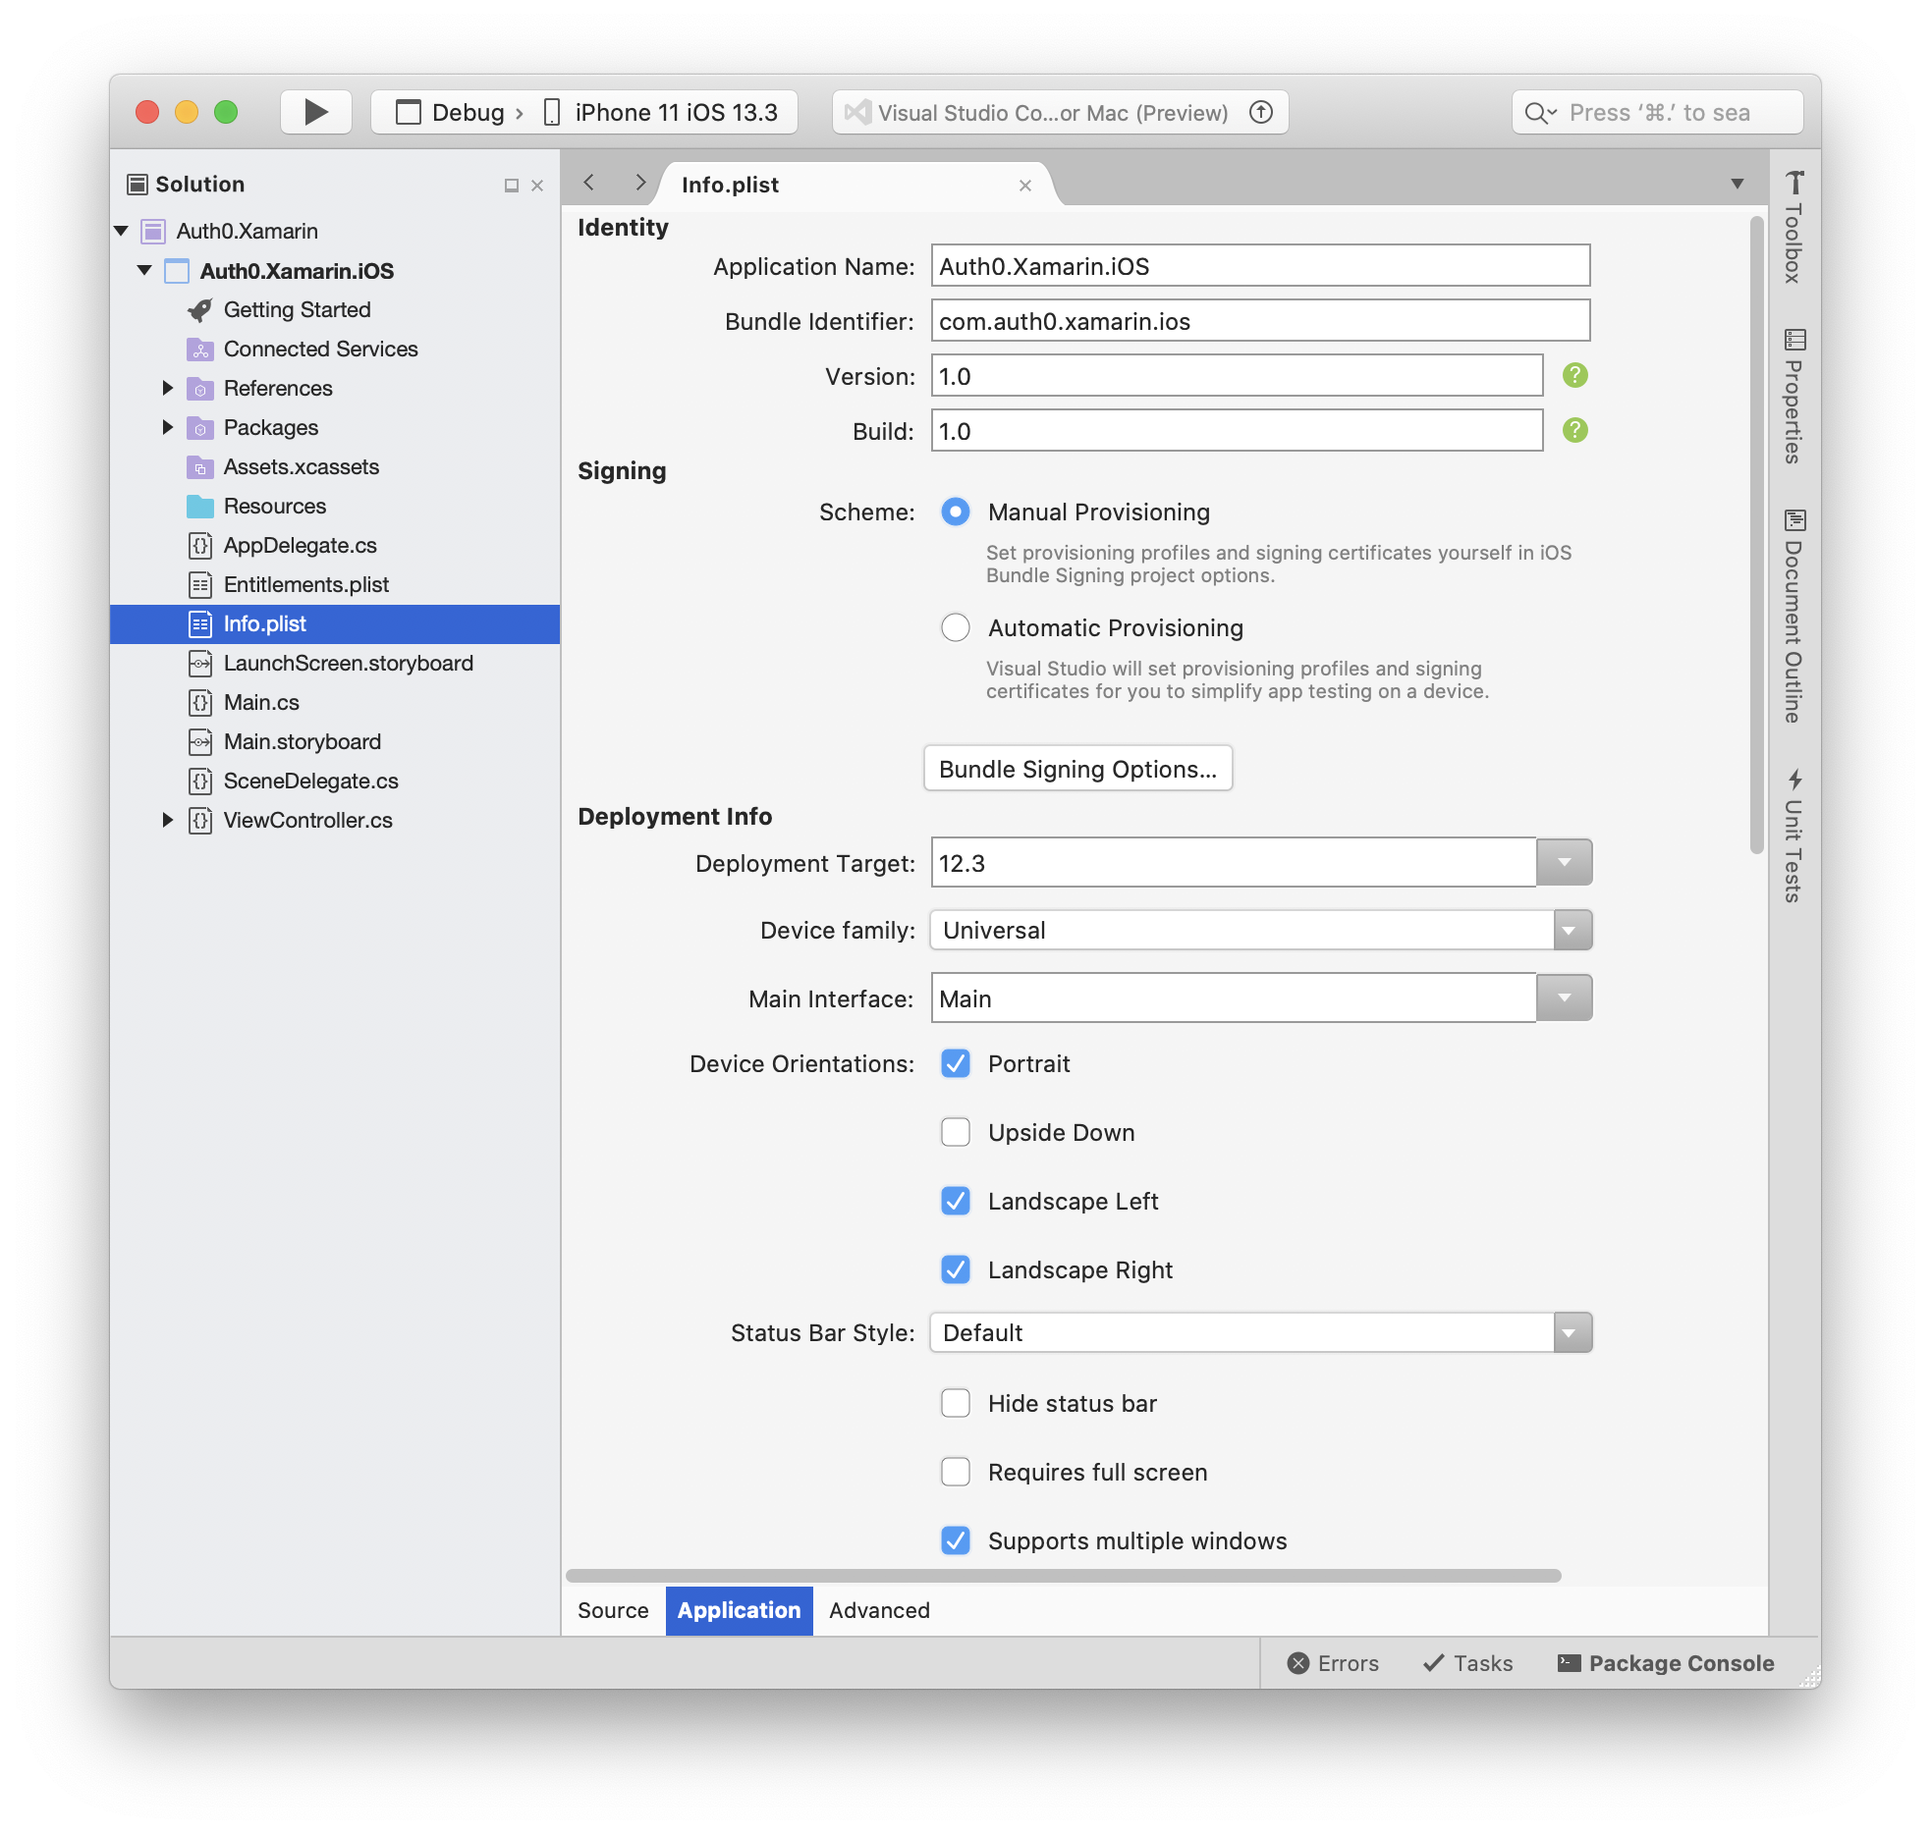This screenshot has height=1834, width=1931.
Task: Open the Package Console
Action: point(1666,1663)
